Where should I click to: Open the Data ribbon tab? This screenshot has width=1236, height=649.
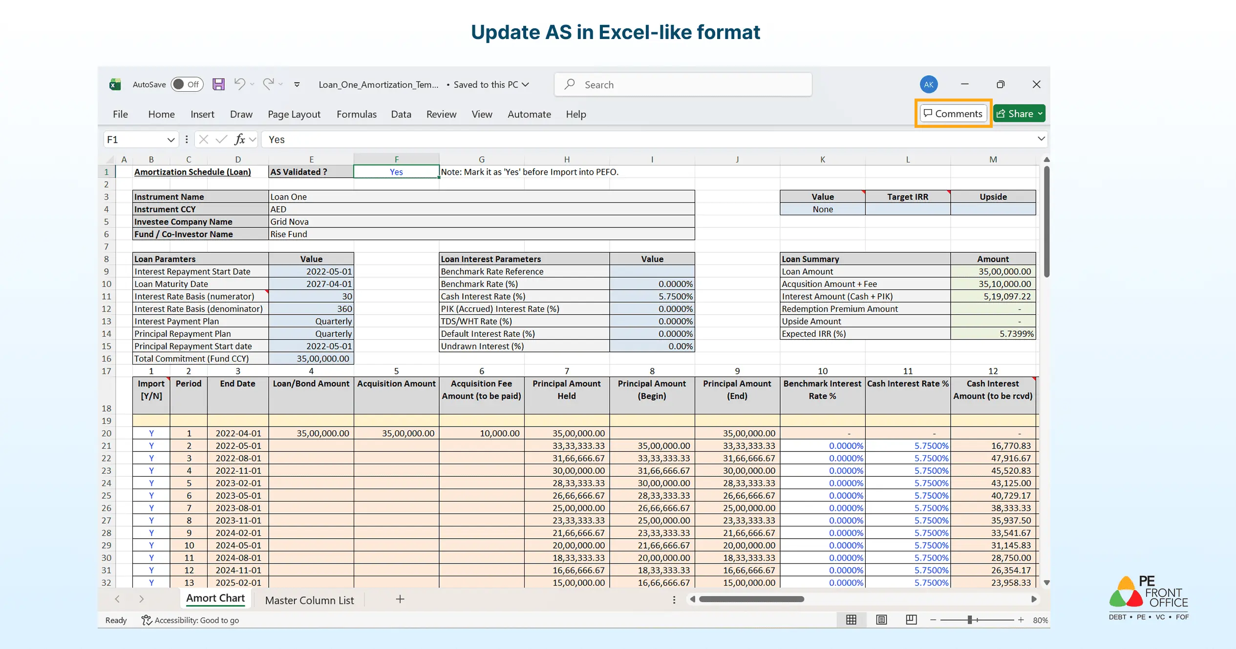click(x=401, y=114)
